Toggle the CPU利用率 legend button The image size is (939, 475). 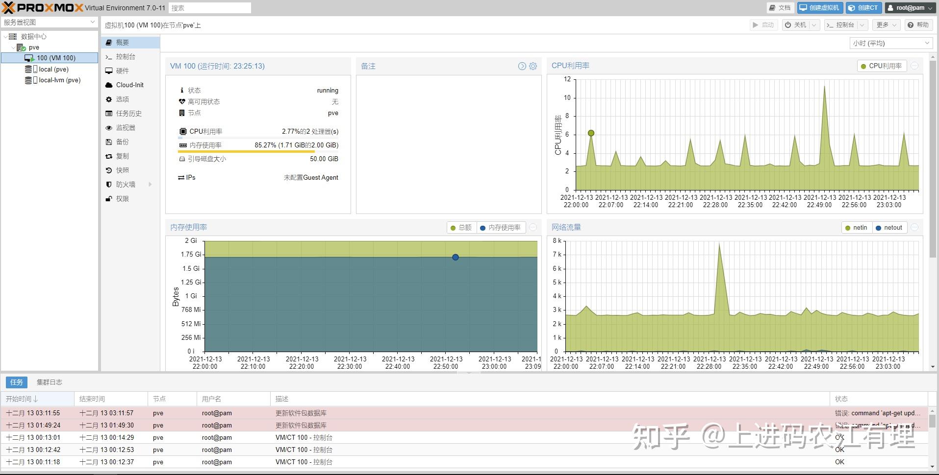881,66
